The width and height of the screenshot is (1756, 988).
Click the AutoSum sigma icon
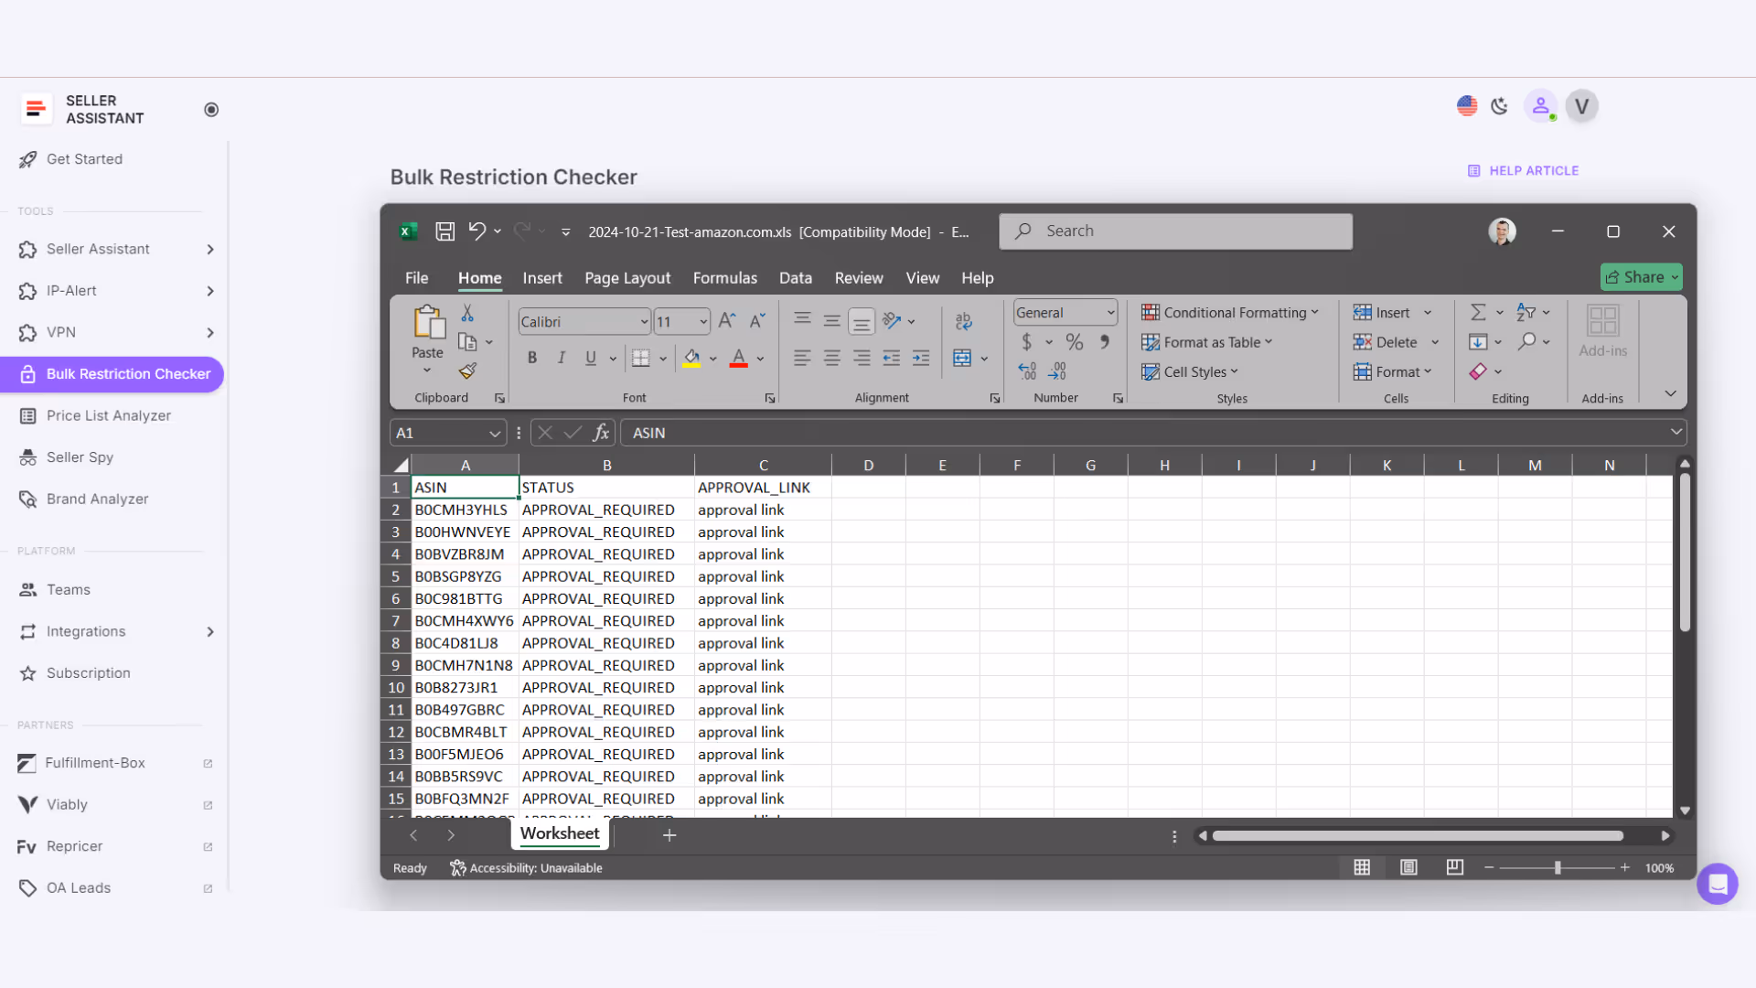tap(1478, 313)
